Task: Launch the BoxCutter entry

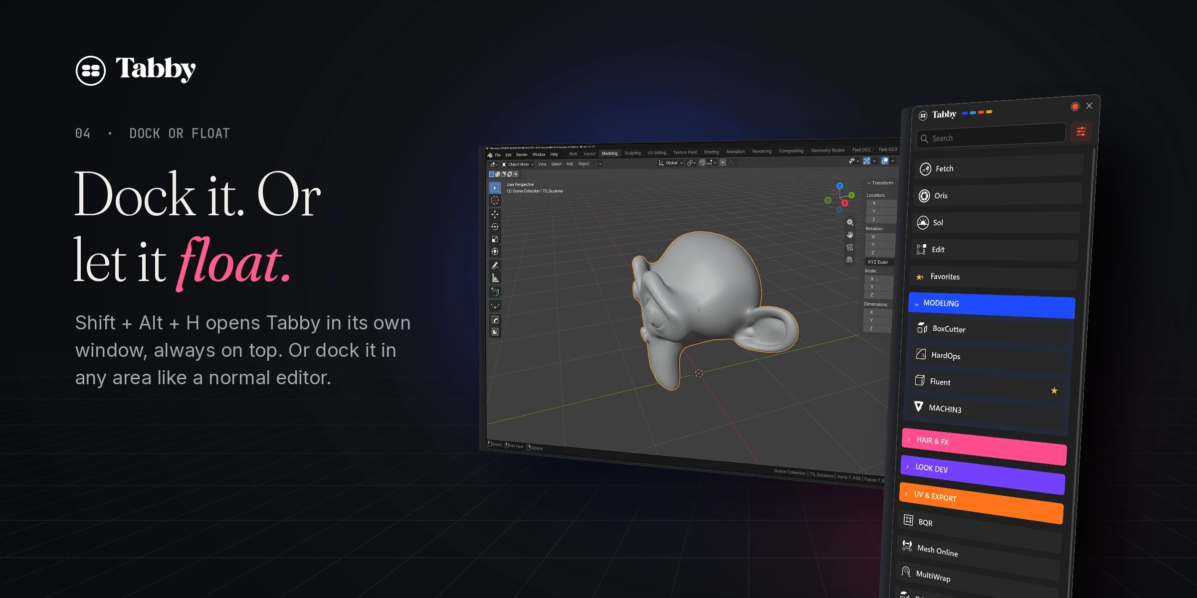Action: [x=990, y=331]
